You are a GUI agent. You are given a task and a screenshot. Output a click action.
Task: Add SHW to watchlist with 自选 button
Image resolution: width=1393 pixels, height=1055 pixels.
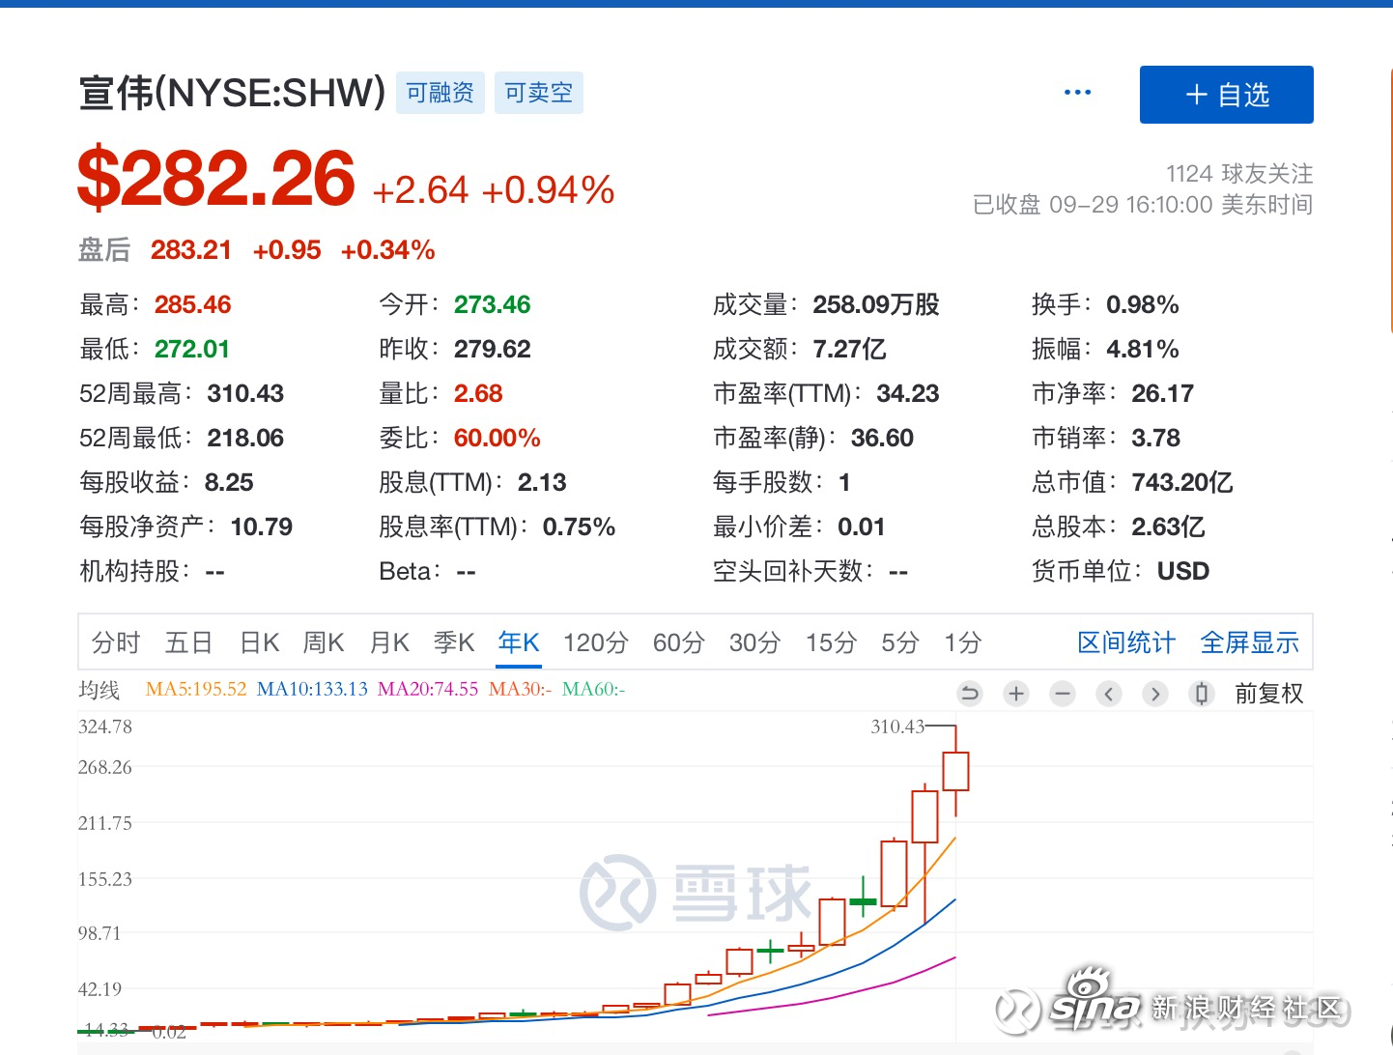pos(1227,95)
